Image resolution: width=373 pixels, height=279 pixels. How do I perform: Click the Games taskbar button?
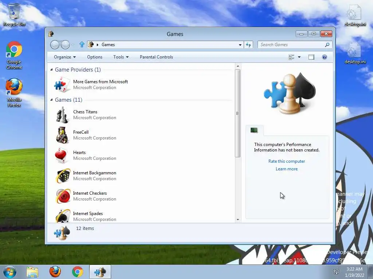click(100, 272)
